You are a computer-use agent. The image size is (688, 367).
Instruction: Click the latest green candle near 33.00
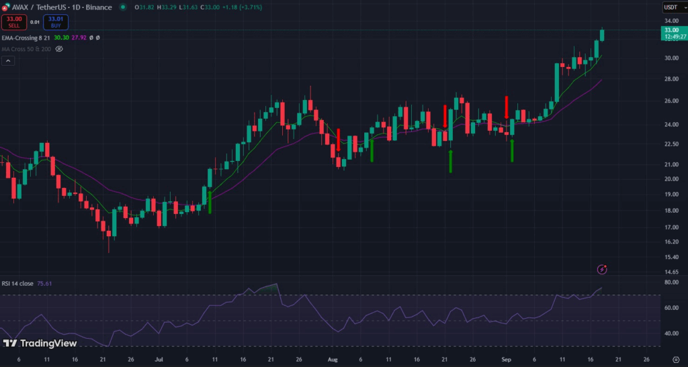[602, 35]
